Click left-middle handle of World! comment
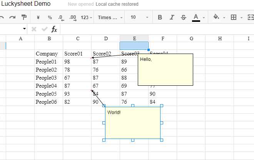This screenshot has height=160, width=254. 104,123
